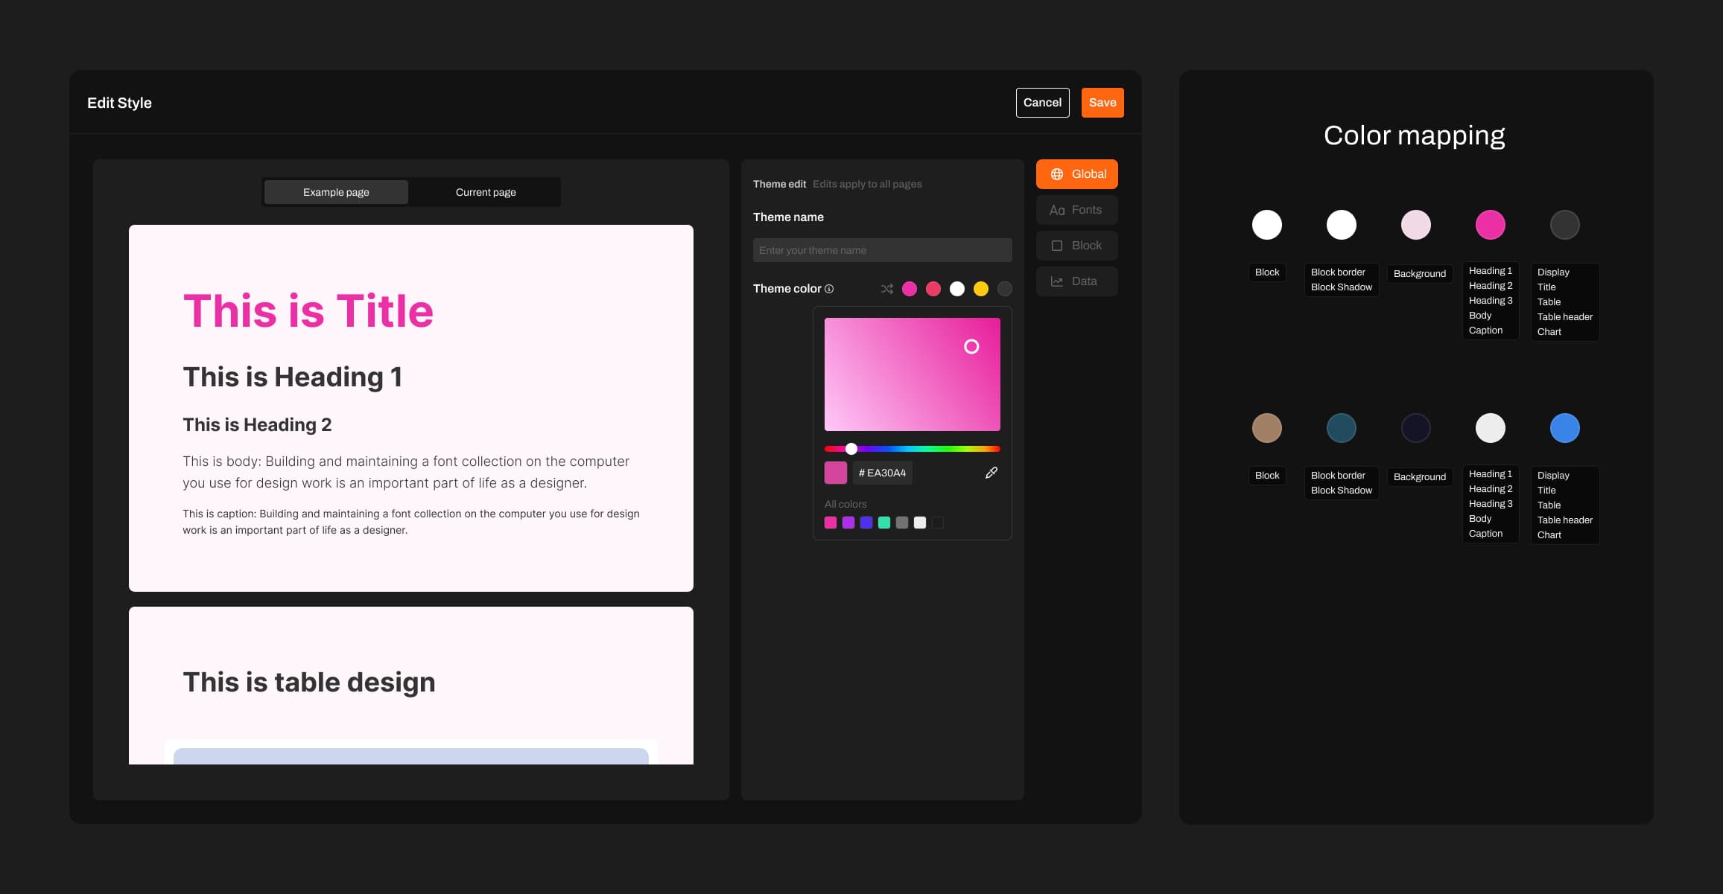Select the red preset theme color
Viewport: 1723px width, 894px height.
933,289
